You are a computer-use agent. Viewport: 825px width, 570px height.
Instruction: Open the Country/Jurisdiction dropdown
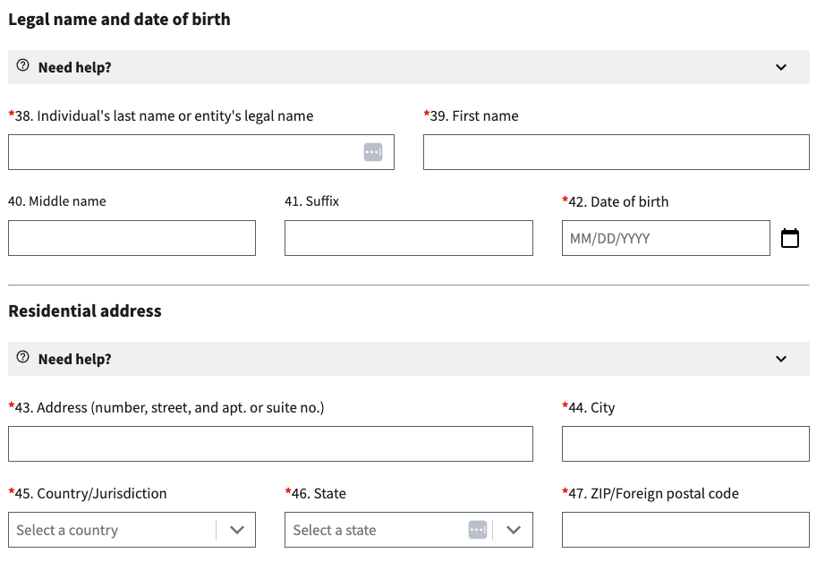pyautogui.click(x=116, y=530)
